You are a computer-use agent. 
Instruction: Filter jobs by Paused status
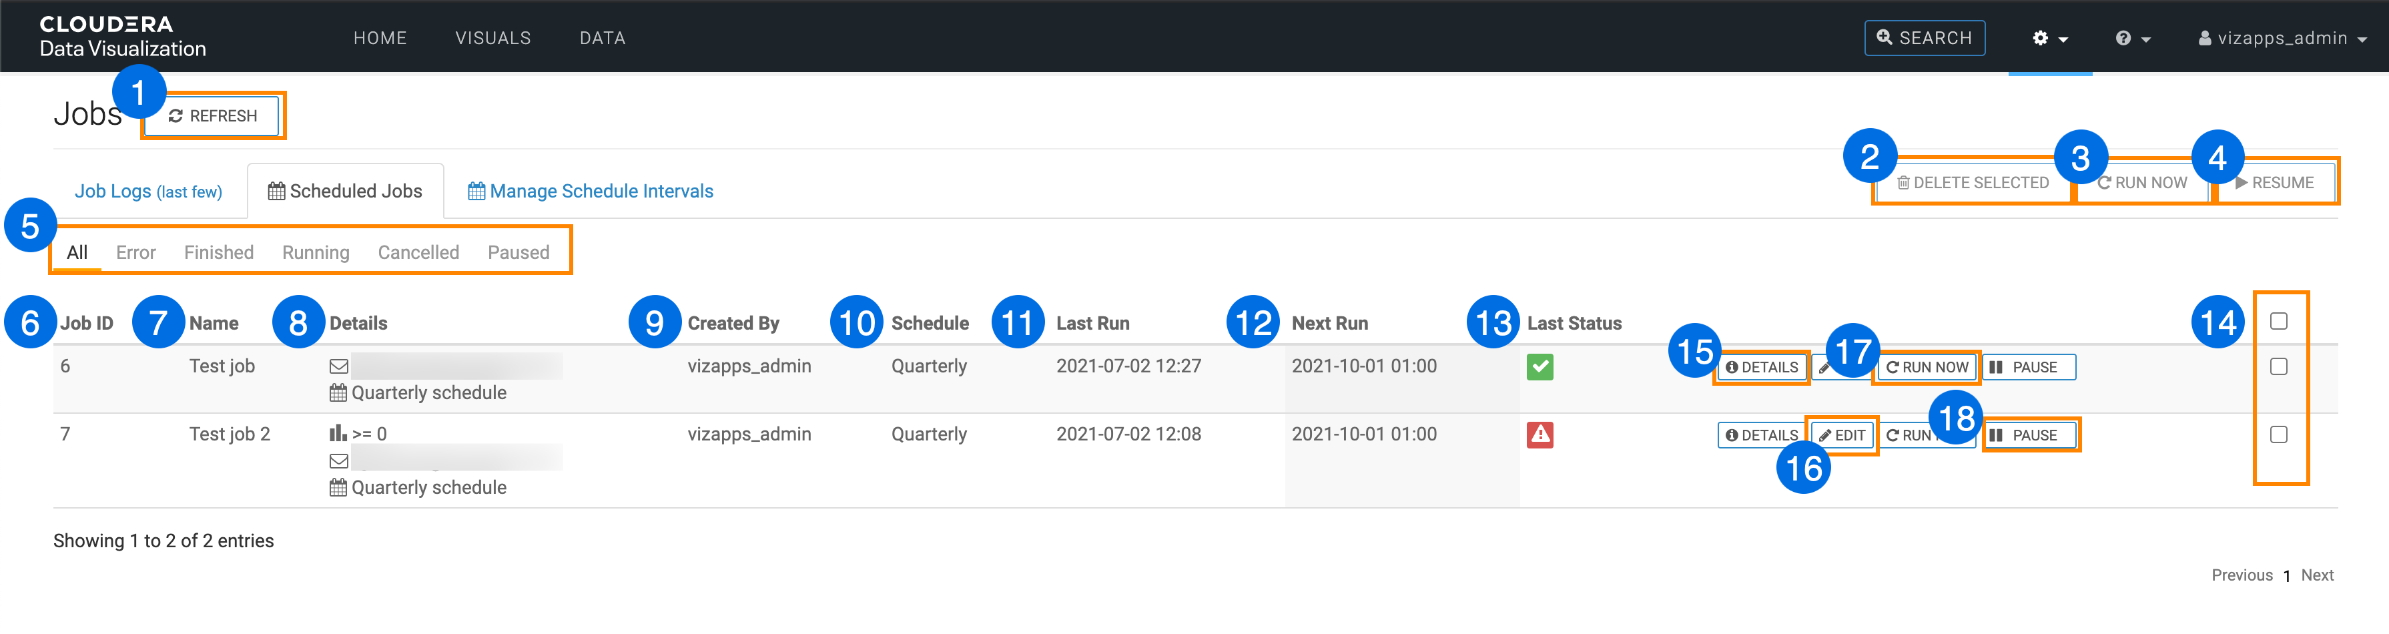(x=519, y=252)
